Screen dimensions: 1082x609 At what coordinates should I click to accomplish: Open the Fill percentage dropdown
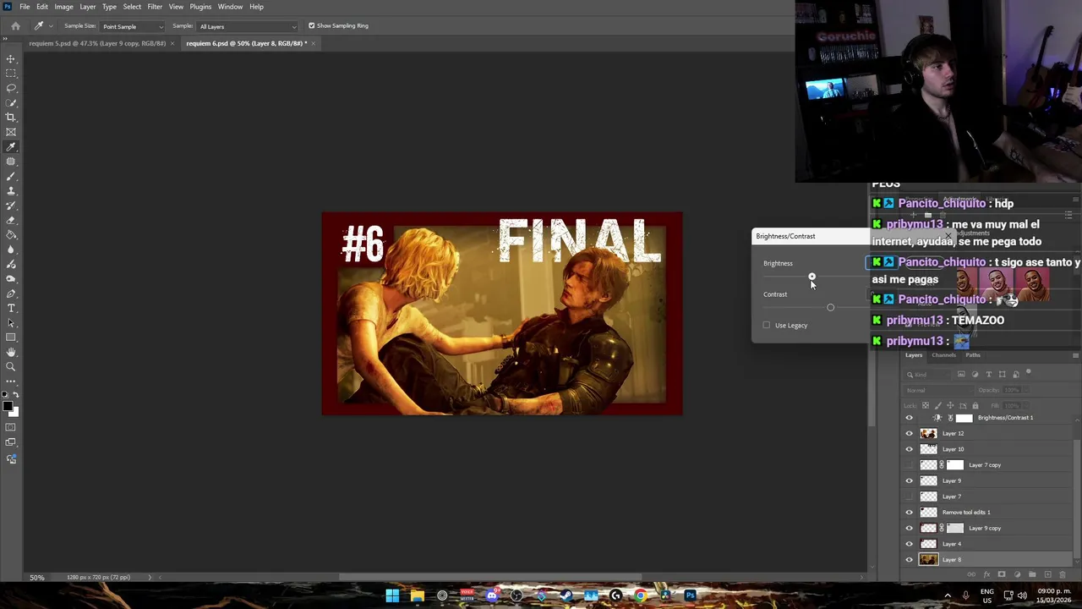click(x=1026, y=406)
